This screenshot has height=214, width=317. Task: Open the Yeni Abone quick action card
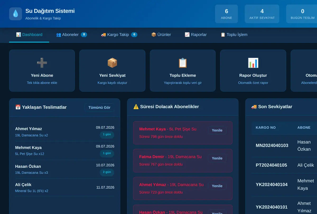42,71
